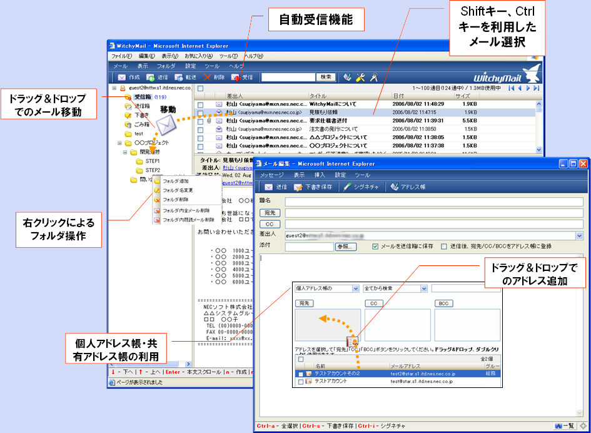
Task: Toggle select-all checkbox above mail list
Action: (201, 88)
